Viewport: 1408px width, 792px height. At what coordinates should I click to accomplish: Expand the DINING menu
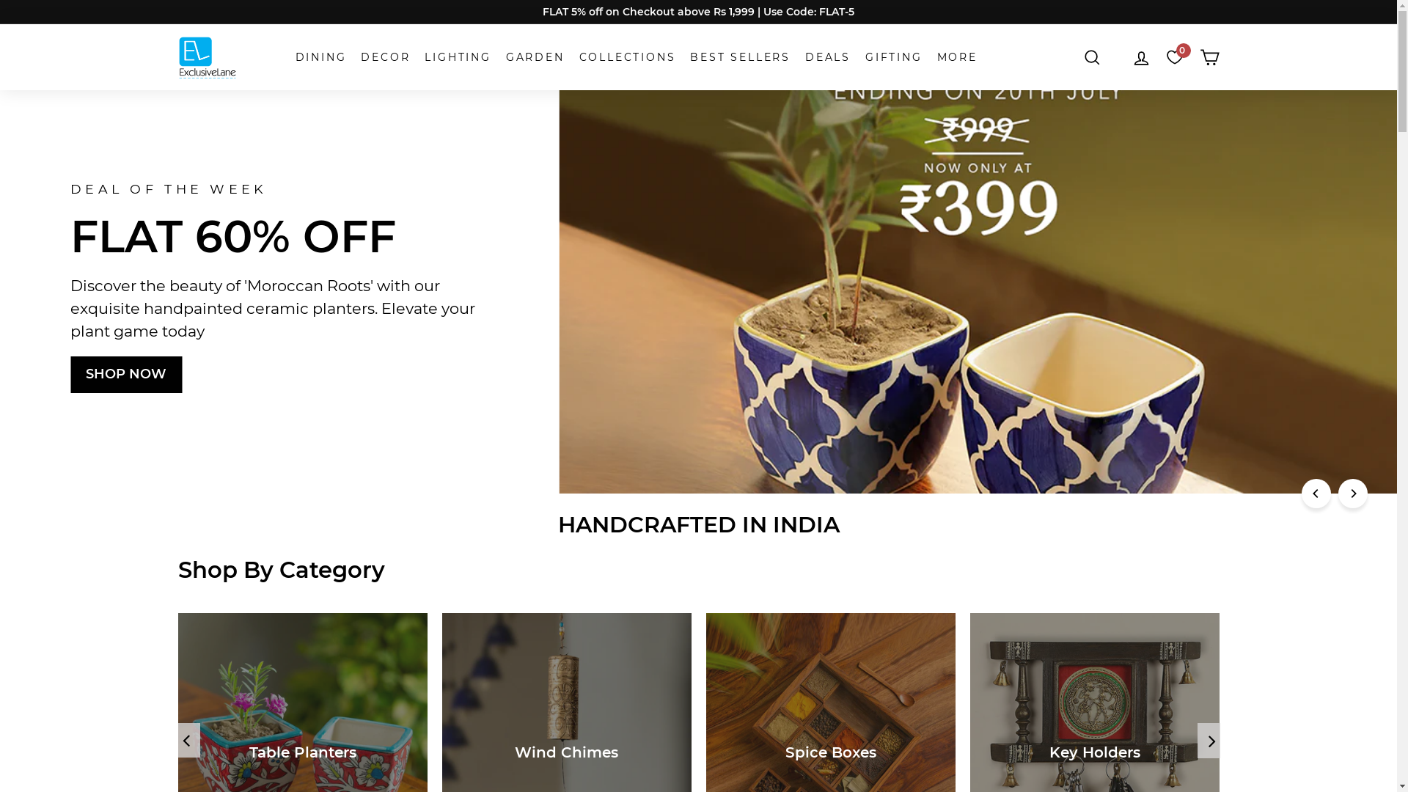[x=320, y=57]
